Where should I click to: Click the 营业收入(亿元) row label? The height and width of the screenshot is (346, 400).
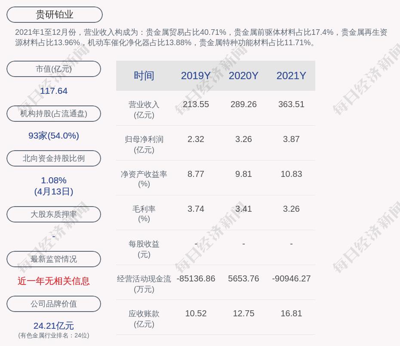(144, 110)
